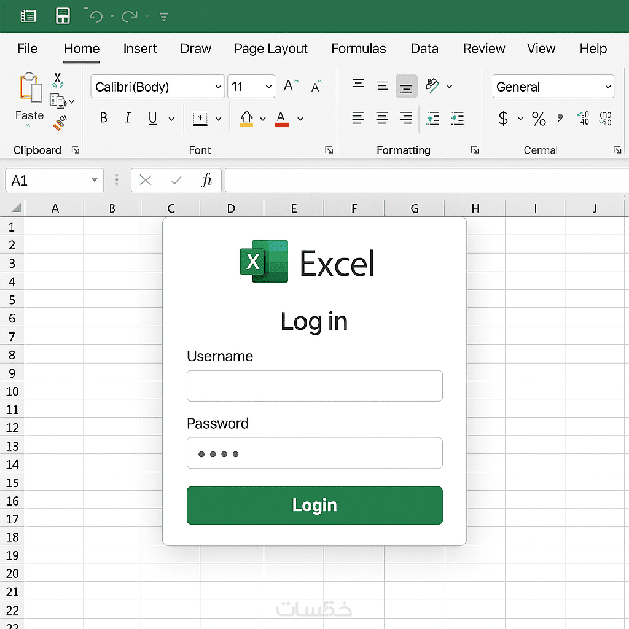
Task: Click the highlighted Bottom Align icon
Action: coord(407,86)
